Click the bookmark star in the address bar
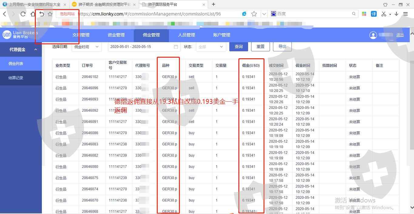This screenshot has height=214, width=414. (254, 14)
